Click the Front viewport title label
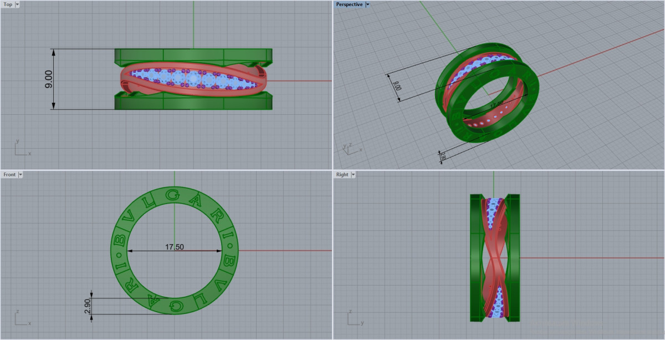The image size is (665, 340). tap(9, 175)
